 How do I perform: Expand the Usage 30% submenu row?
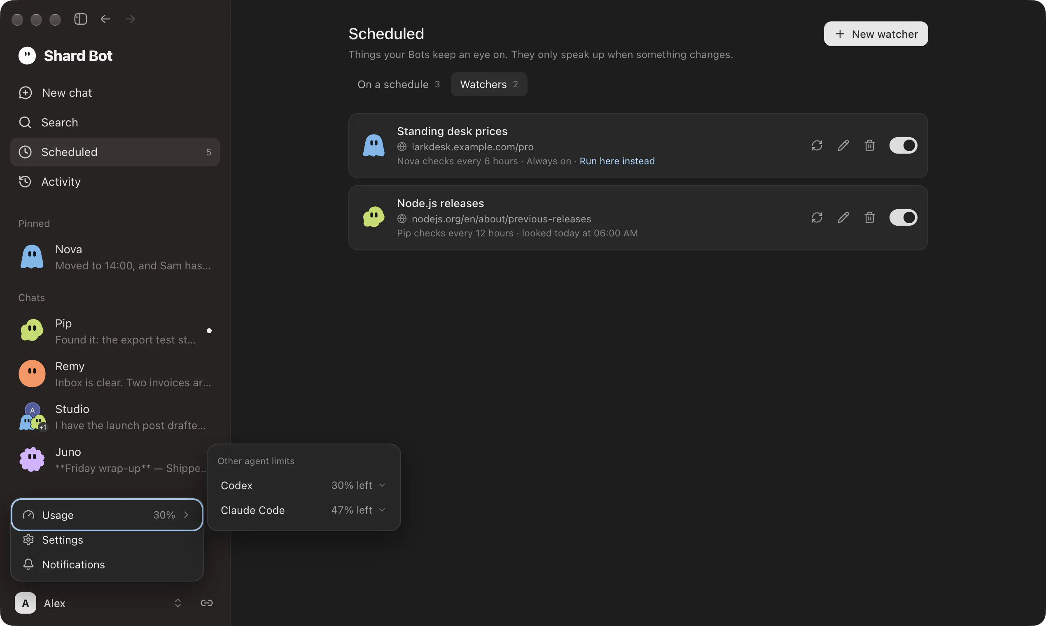(107, 515)
